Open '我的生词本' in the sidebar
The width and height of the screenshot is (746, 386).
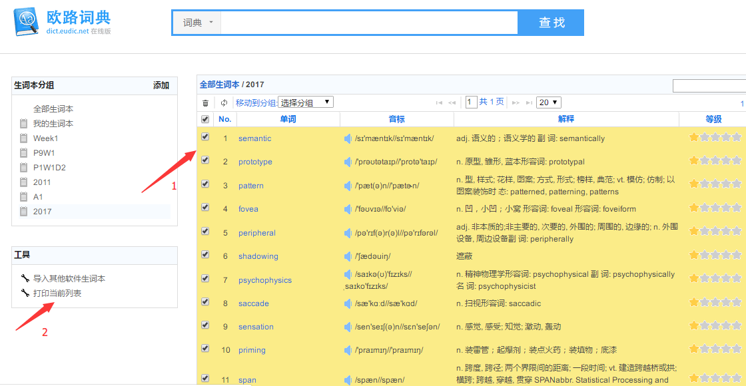[x=53, y=124]
